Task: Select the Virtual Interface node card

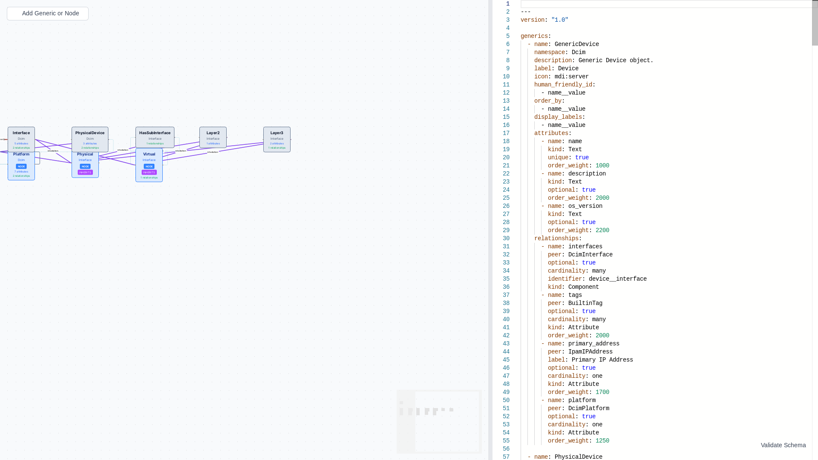Action: pos(149,165)
